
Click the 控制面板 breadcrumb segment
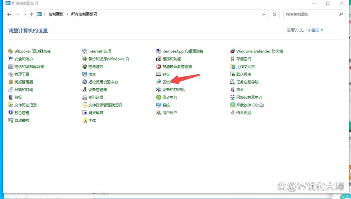[x=56, y=14]
